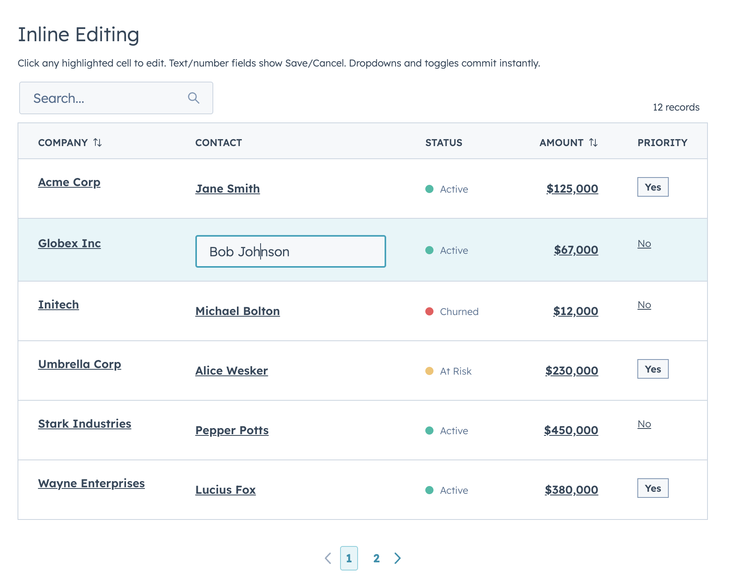Image resolution: width=734 pixels, height=586 pixels.
Task: Sort by Company column arrows
Action: tap(97, 142)
